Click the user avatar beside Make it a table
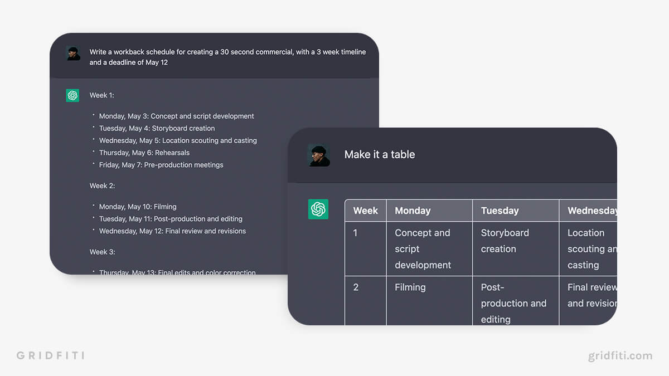This screenshot has width=669, height=376. tap(319, 155)
